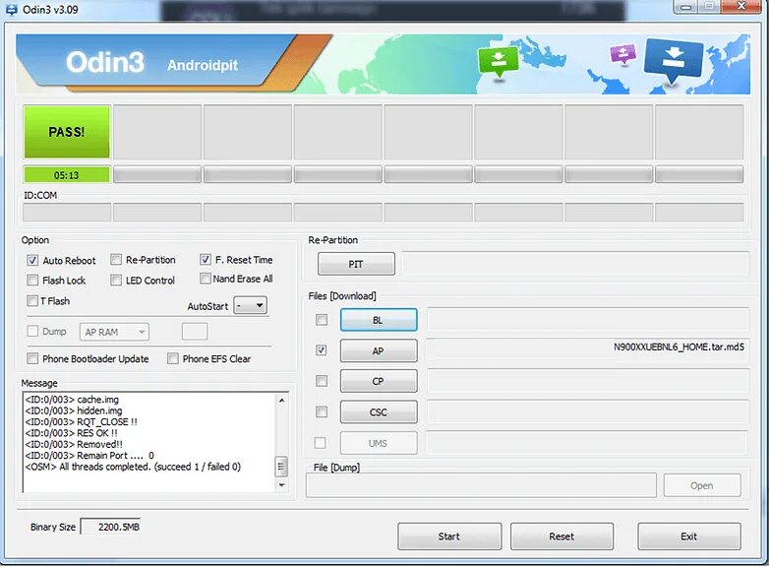Image resolution: width=769 pixels, height=567 pixels.
Task: Click the blue download icon in banner
Action: pyautogui.click(x=674, y=60)
